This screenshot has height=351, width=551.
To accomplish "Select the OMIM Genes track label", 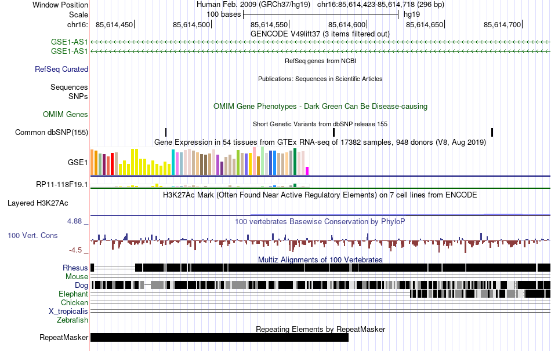I will pyautogui.click(x=66, y=115).
